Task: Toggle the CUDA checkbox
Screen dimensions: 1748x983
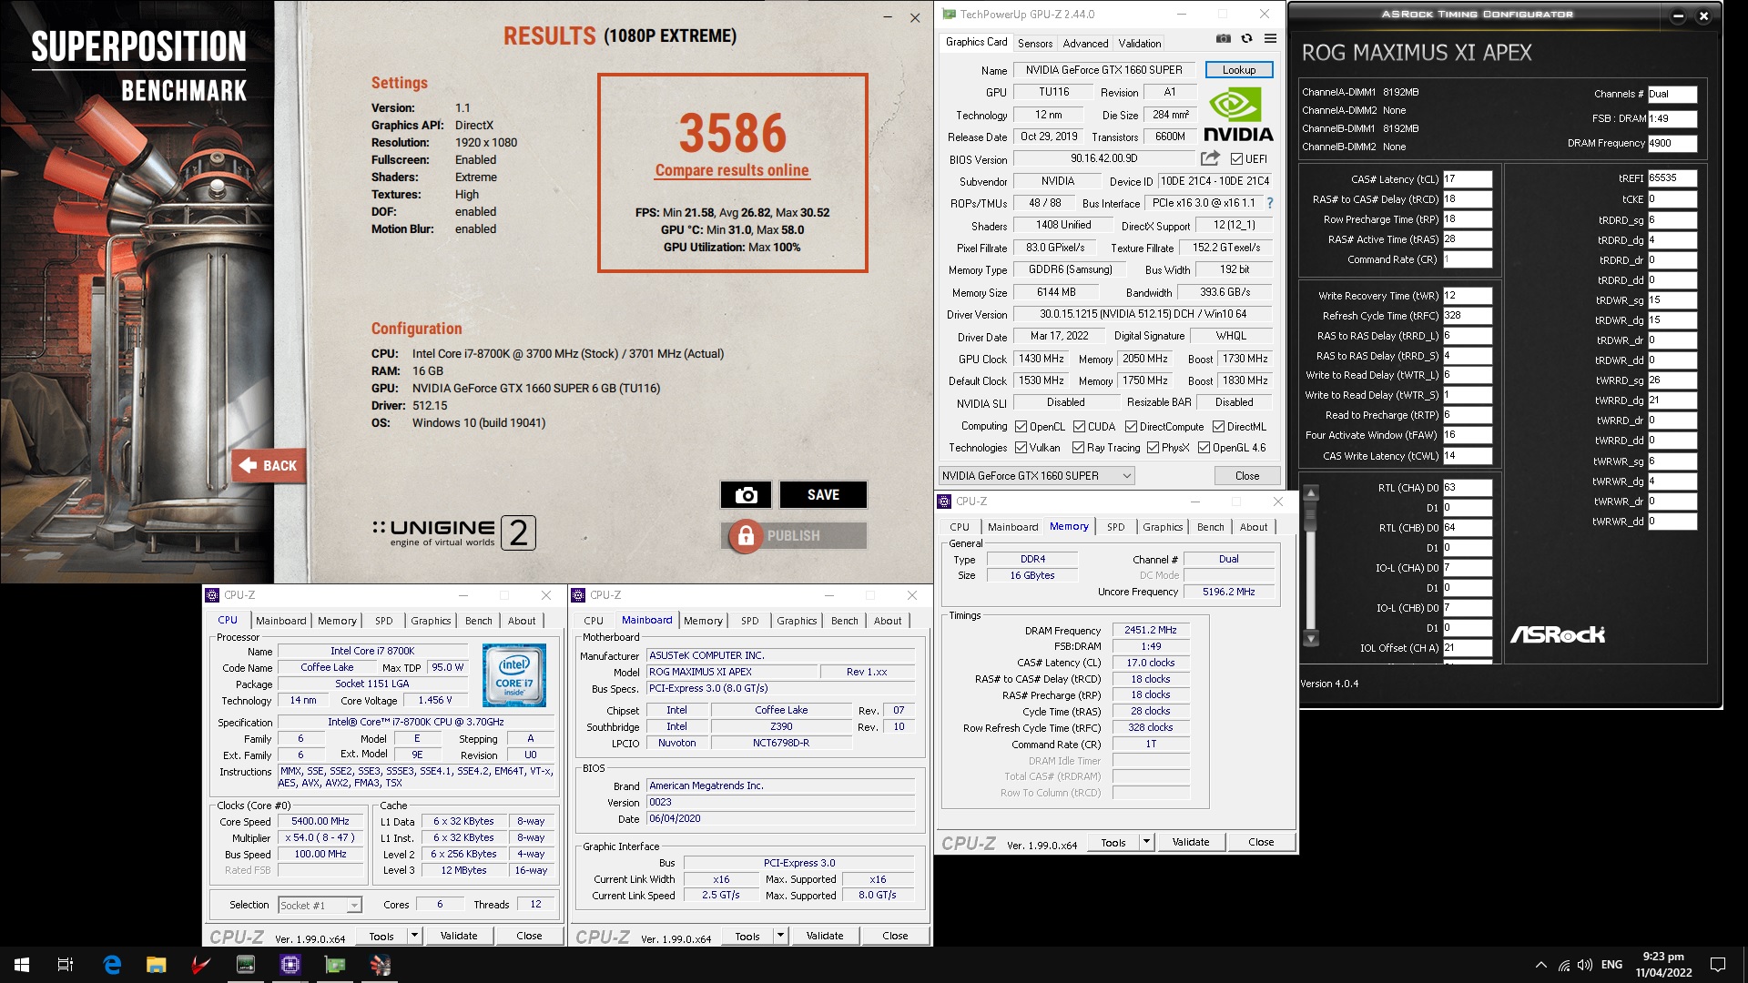Action: 1079,427
